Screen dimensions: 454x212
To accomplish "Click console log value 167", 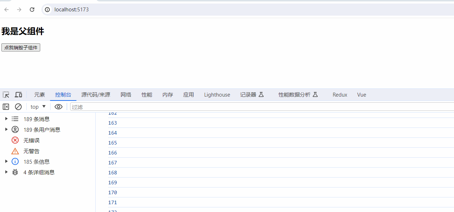I will point(112,163).
